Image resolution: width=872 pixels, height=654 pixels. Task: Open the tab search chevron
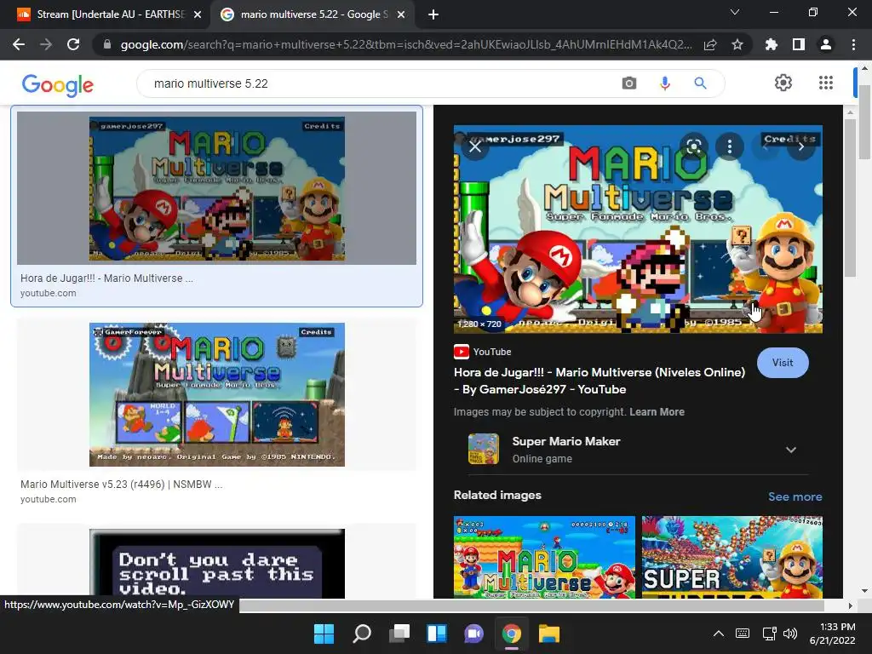[x=735, y=12]
